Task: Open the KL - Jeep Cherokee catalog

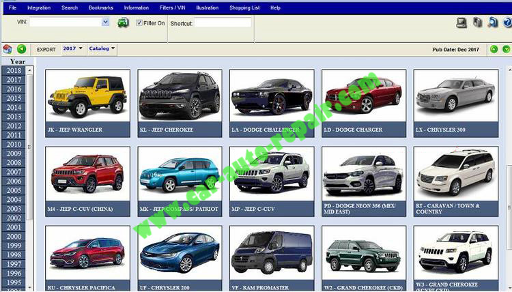Action: (x=180, y=103)
